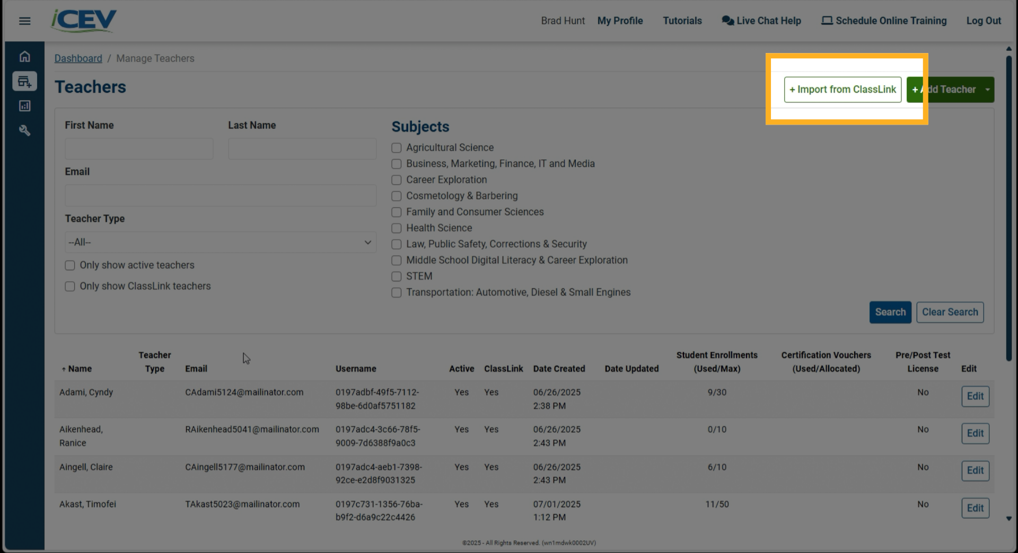Open the Reports chart icon in the sidebar

pos(24,106)
